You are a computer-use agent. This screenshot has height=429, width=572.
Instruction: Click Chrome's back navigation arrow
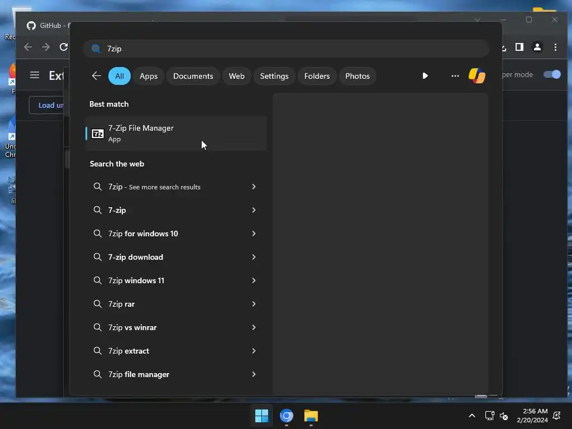(28, 47)
